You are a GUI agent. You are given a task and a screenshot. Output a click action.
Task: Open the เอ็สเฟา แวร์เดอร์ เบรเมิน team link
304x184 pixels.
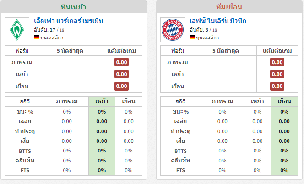click(x=68, y=21)
